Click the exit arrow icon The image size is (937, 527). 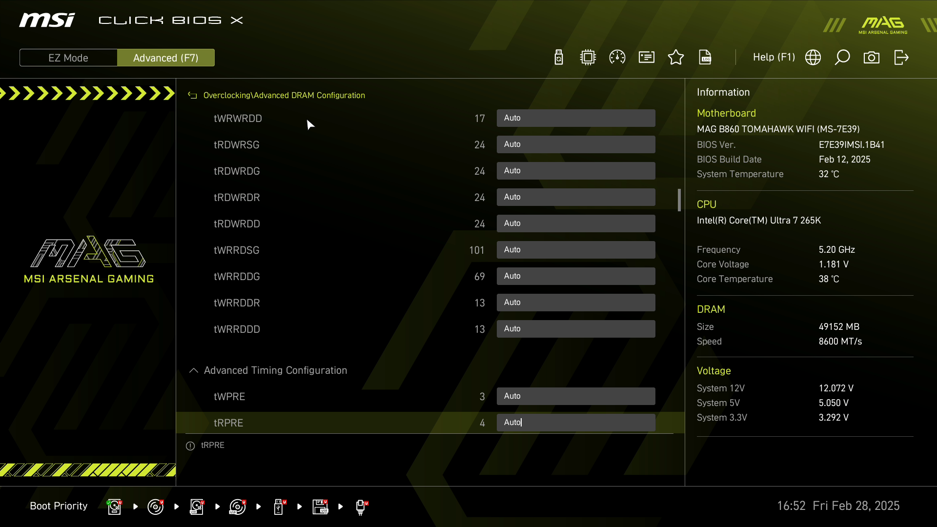(x=901, y=58)
